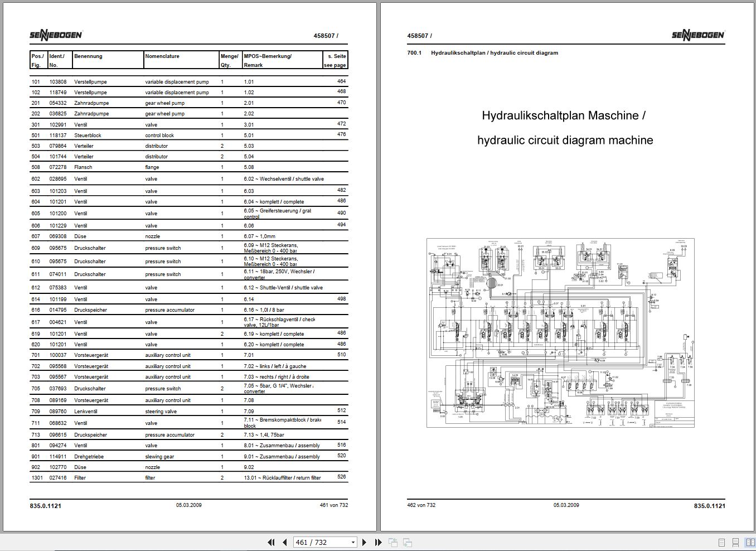Screen dimensions: 756x551
Task: Click the hydraulic circuit diagram drawing
Action: coord(560,333)
